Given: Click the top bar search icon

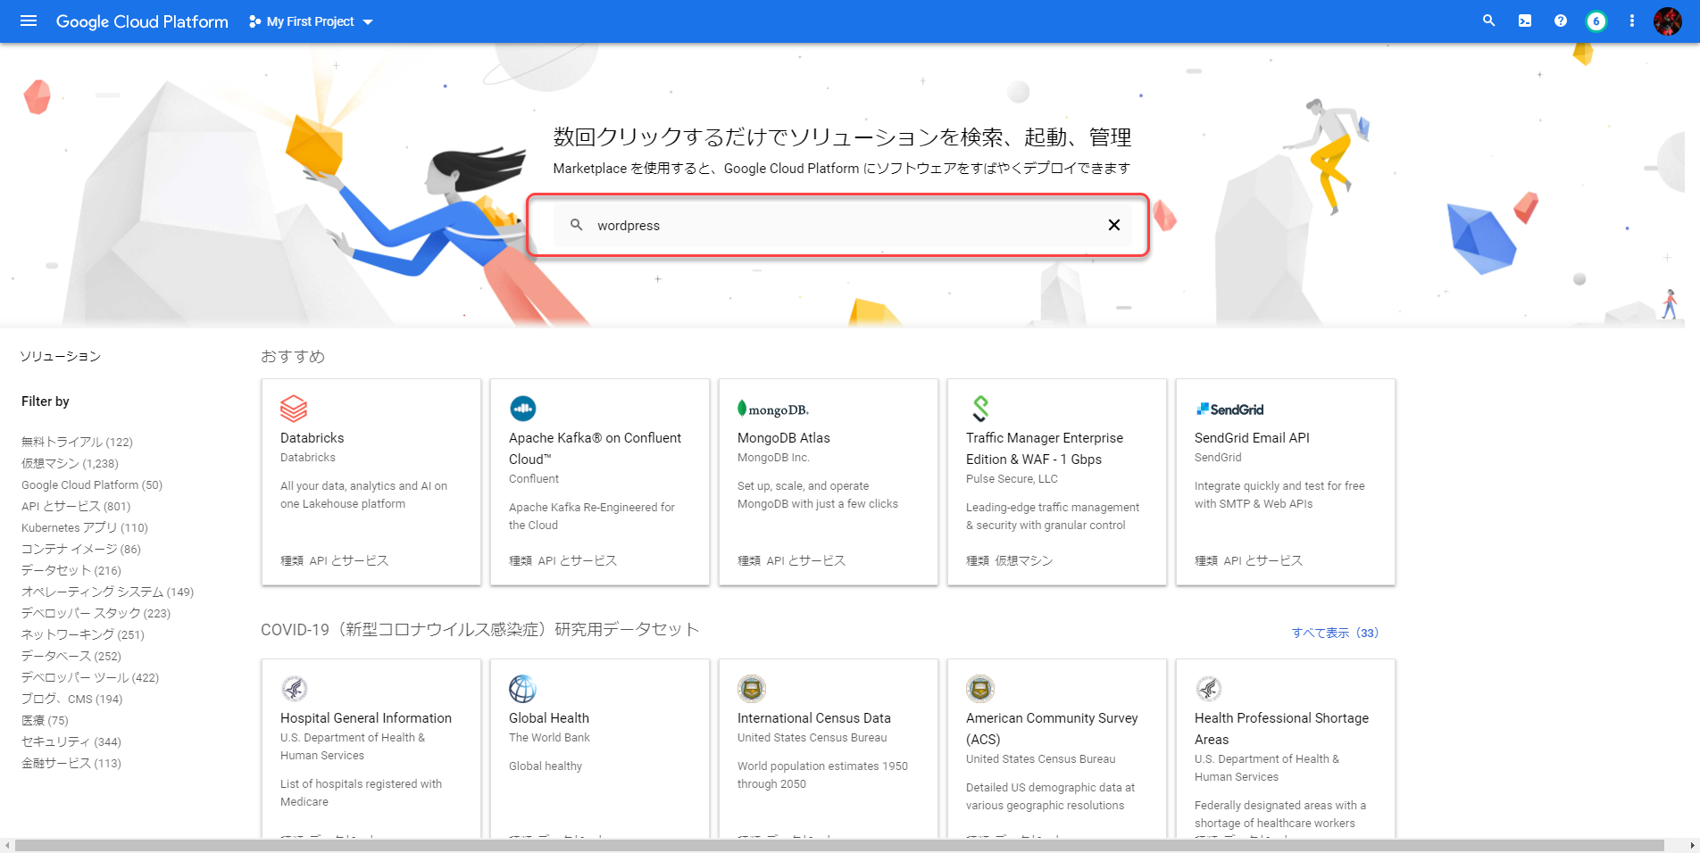Looking at the screenshot, I should tap(1488, 21).
